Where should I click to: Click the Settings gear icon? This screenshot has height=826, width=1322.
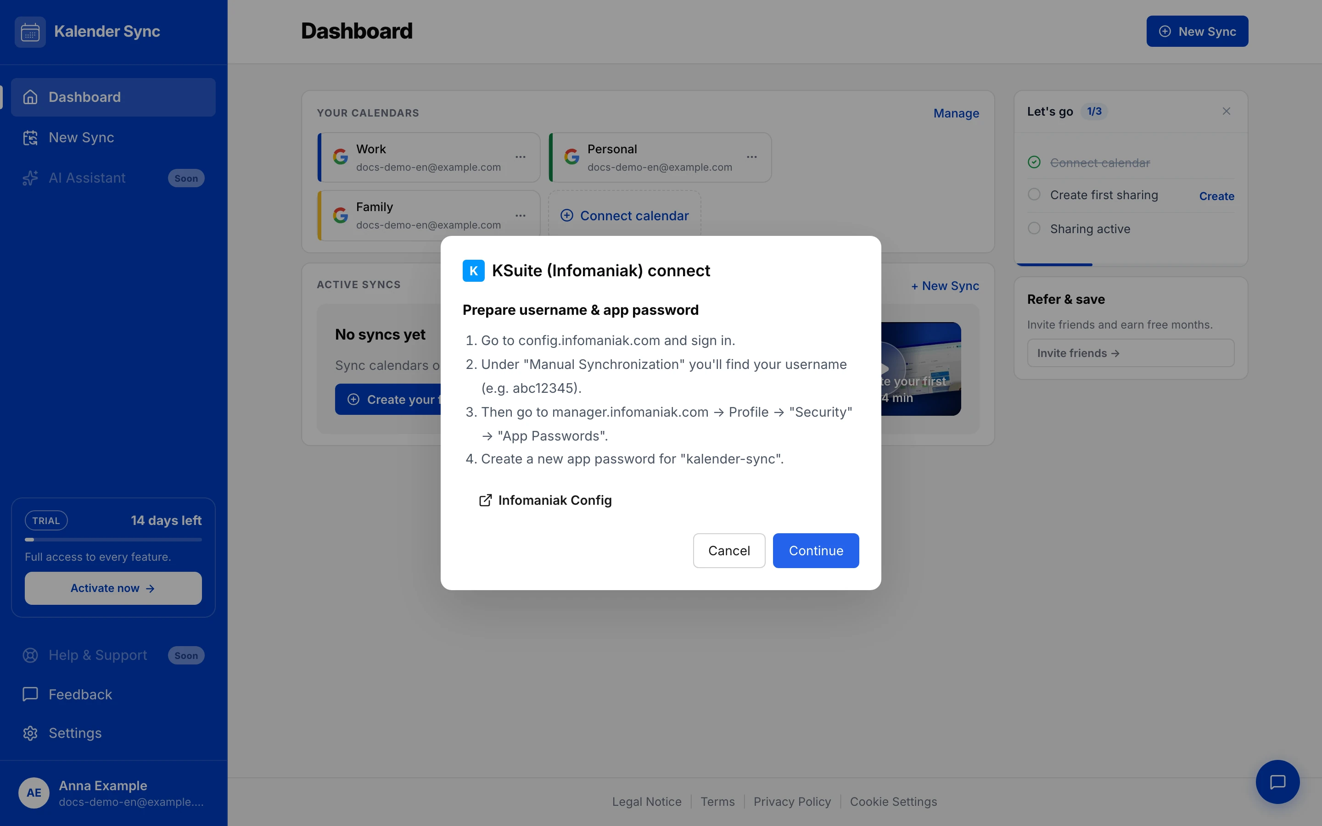click(x=31, y=733)
